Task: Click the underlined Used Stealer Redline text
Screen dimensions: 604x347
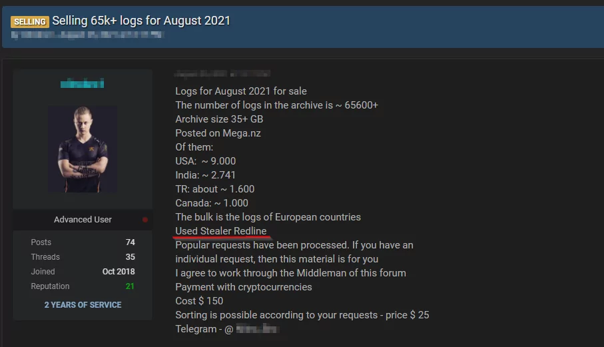Action: pyautogui.click(x=220, y=231)
